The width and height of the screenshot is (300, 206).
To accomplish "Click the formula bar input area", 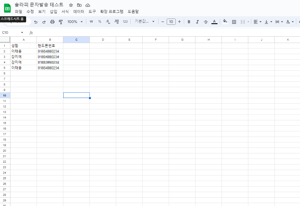I will click(x=166, y=33).
